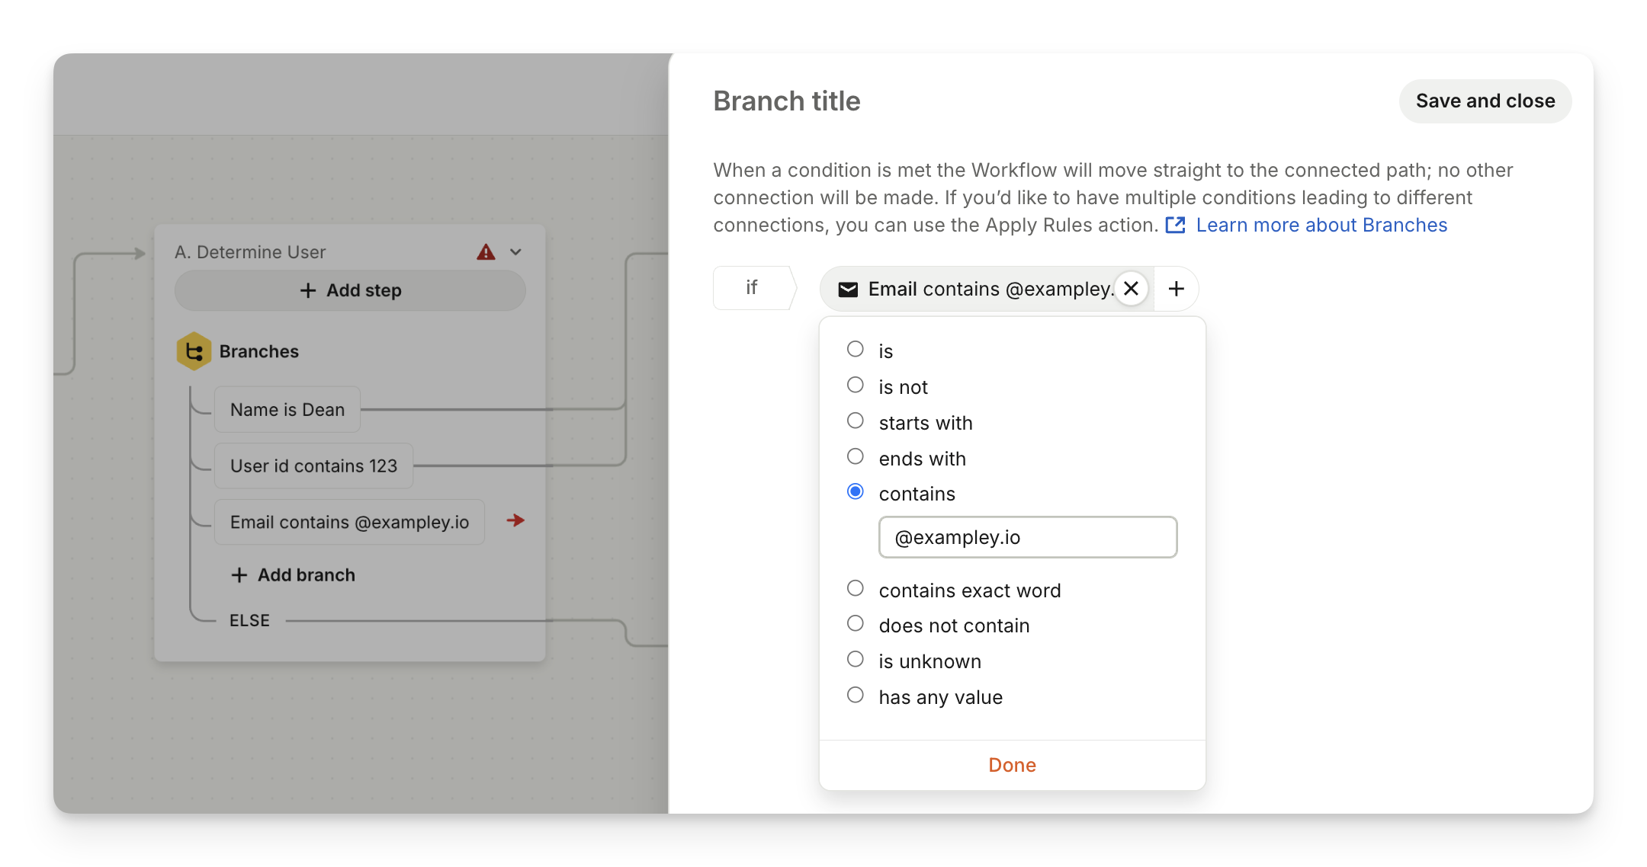Screen dimensions: 1647x867
Task: Click the 'if' condition selector
Action: tap(752, 288)
